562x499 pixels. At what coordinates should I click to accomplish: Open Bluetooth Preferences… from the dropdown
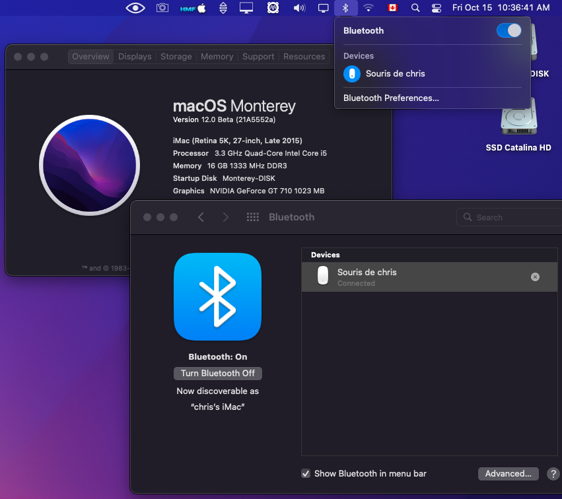click(x=391, y=98)
